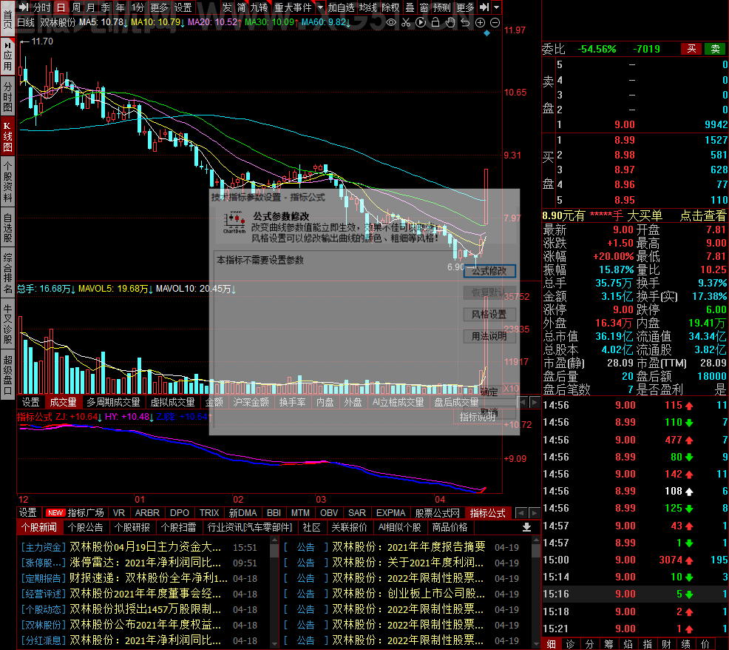Click the 加自选 button
This screenshot has height=650, width=729.
342,7
